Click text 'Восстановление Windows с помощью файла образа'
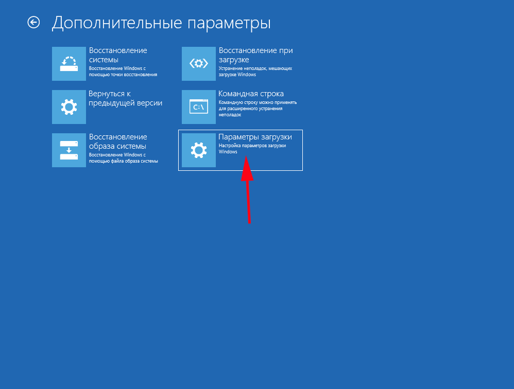Screen dimensions: 514x389 (x=123, y=158)
